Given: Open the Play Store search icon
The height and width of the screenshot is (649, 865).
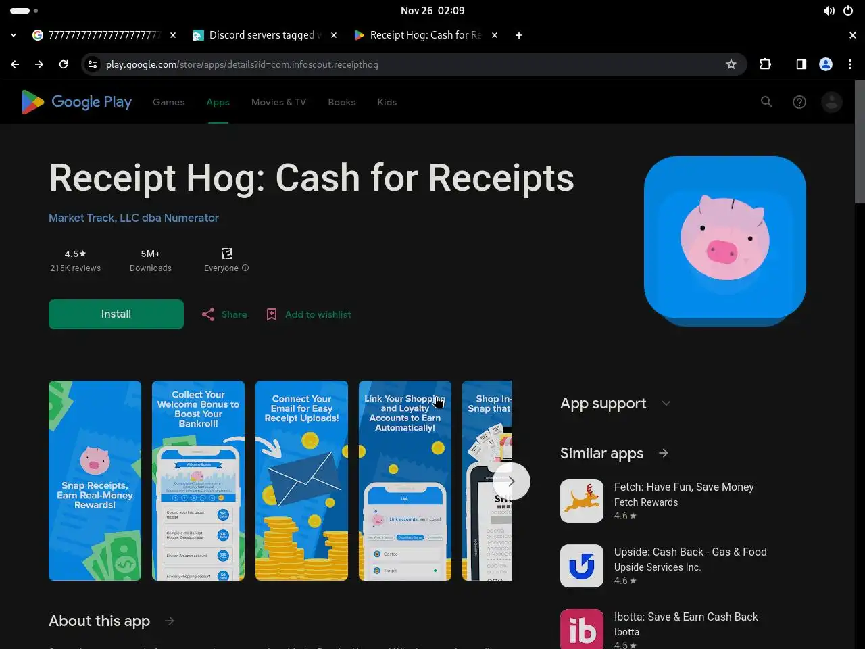Looking at the screenshot, I should click(766, 102).
